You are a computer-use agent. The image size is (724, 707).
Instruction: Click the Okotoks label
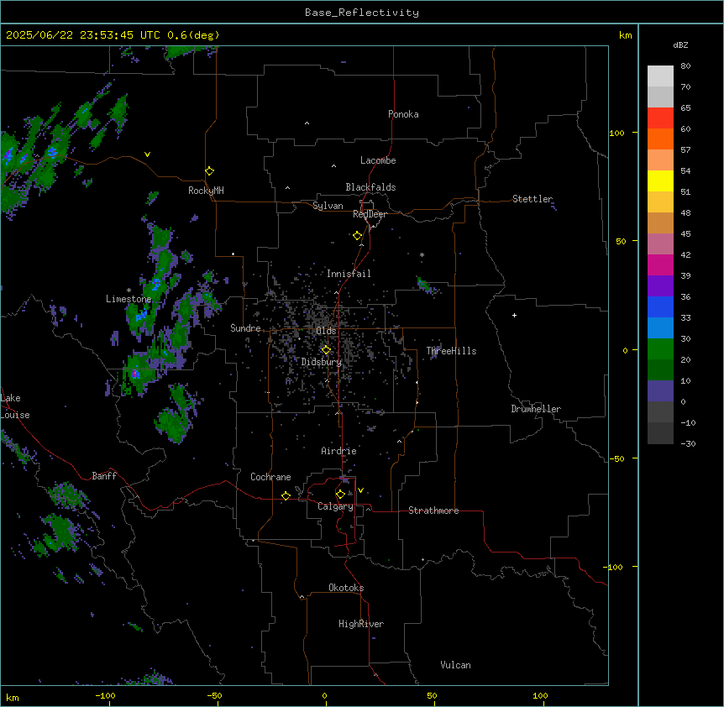(x=346, y=588)
